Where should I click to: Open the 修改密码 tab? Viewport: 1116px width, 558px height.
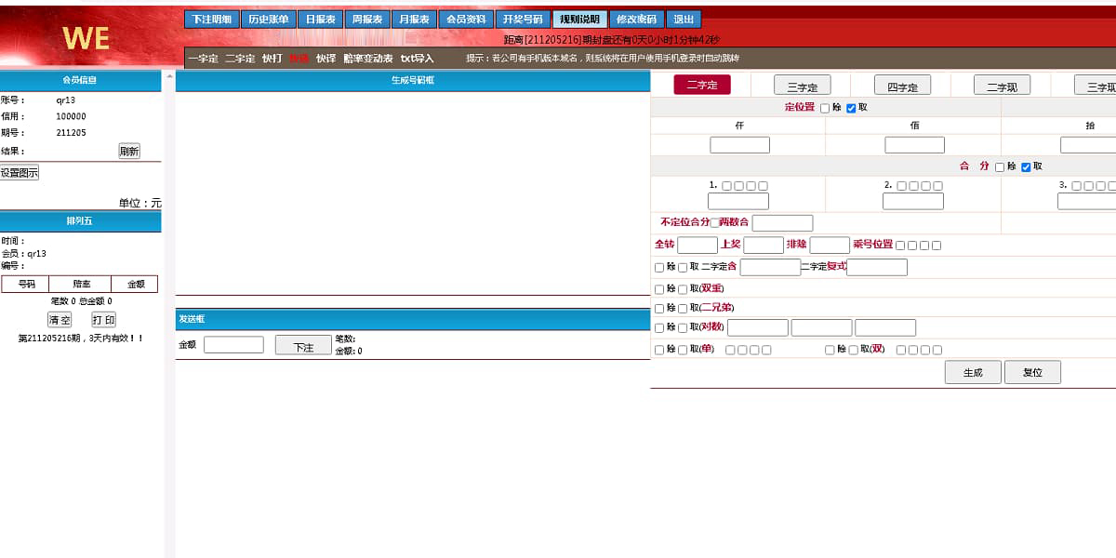[636, 20]
